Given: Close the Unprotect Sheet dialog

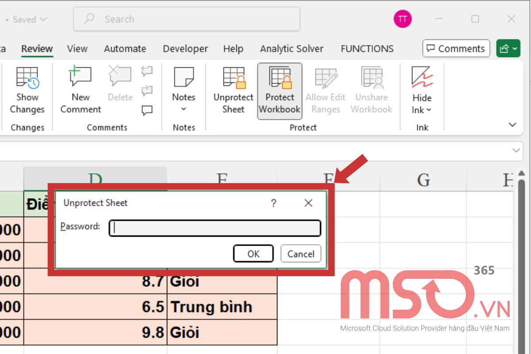Looking at the screenshot, I should [308, 203].
